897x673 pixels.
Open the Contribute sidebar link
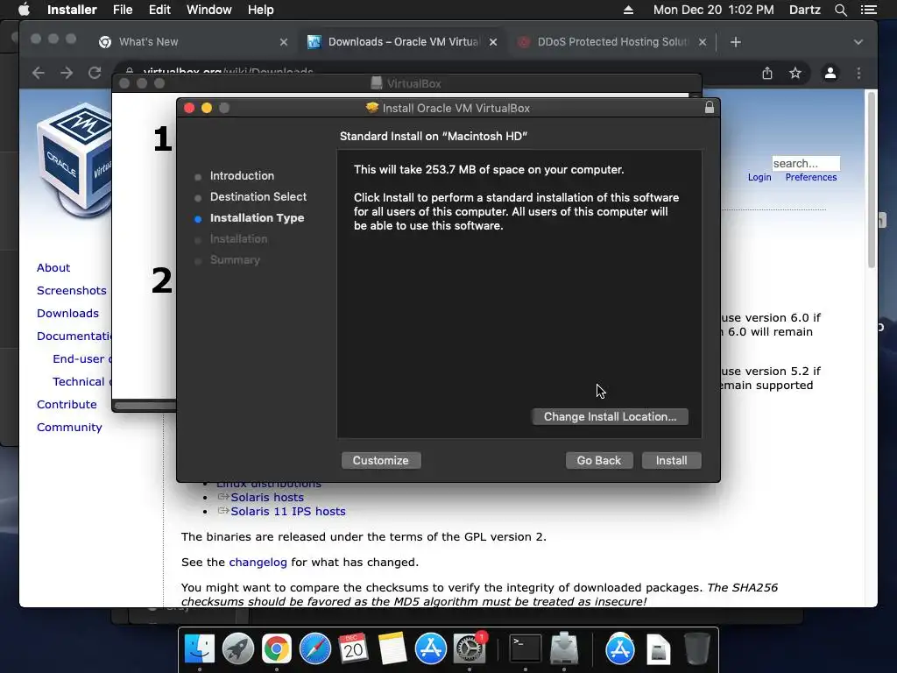[67, 405]
